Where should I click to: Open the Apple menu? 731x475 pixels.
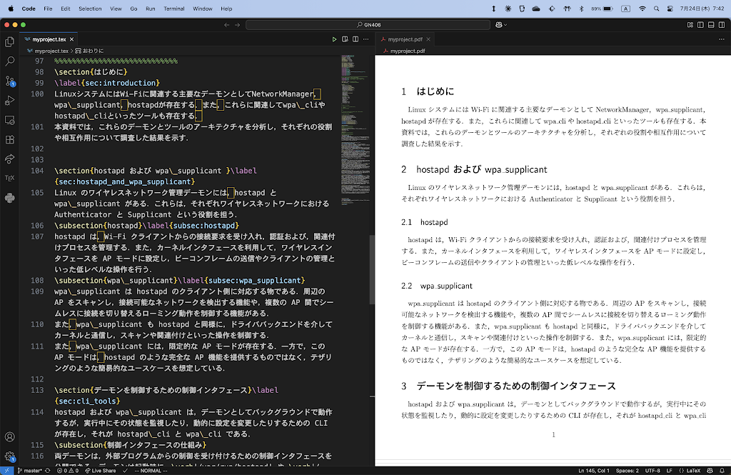pyautogui.click(x=11, y=9)
